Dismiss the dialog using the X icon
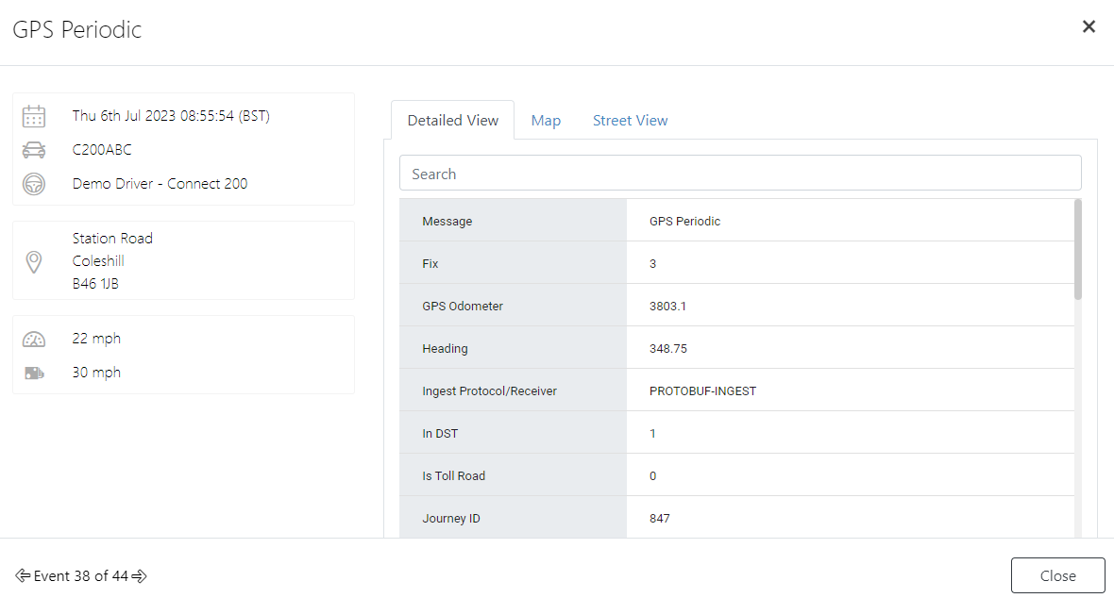The width and height of the screenshot is (1114, 598). coord(1089,26)
